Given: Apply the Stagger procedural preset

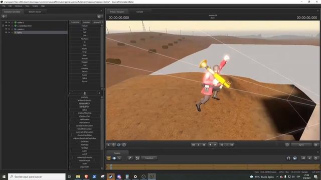Looking at the screenshot, I should point(85,62).
